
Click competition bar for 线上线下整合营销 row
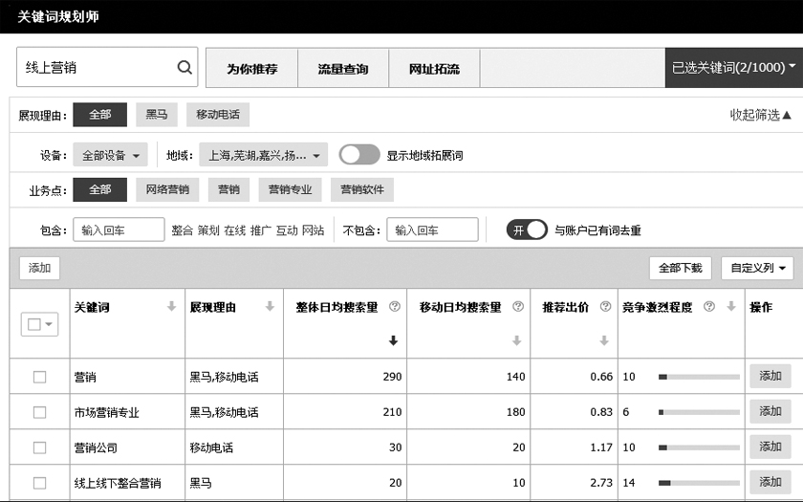(x=699, y=483)
